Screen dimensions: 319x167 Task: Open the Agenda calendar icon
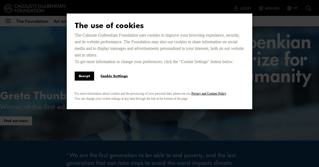pyautogui.click(x=261, y=8)
